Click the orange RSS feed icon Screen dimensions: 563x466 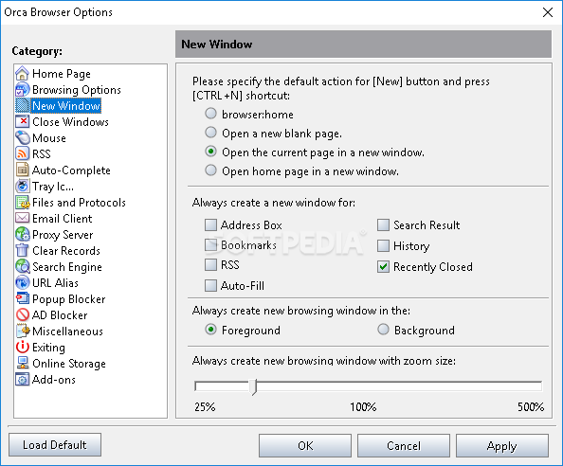(x=22, y=153)
